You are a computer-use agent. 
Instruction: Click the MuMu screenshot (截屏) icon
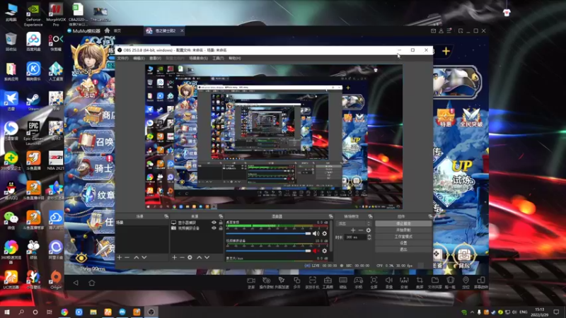(x=420, y=283)
